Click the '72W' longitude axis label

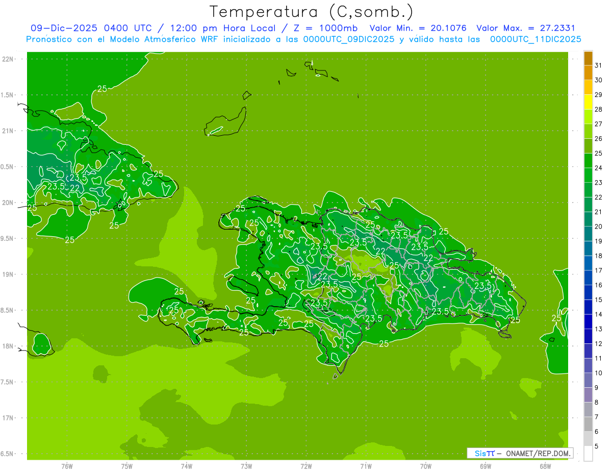pyautogui.click(x=306, y=466)
